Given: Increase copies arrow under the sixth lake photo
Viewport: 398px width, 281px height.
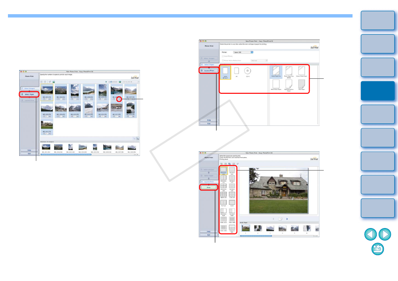Looking at the screenshot, I should pyautogui.click(x=119, y=99).
